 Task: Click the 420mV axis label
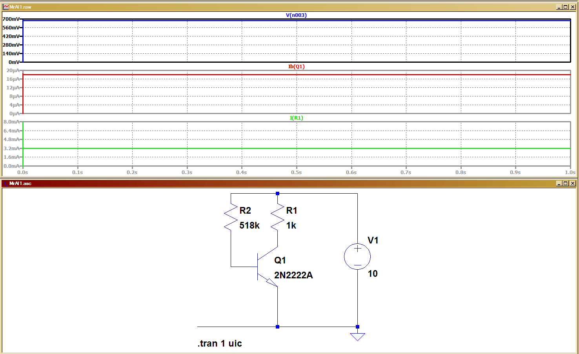tap(11, 36)
